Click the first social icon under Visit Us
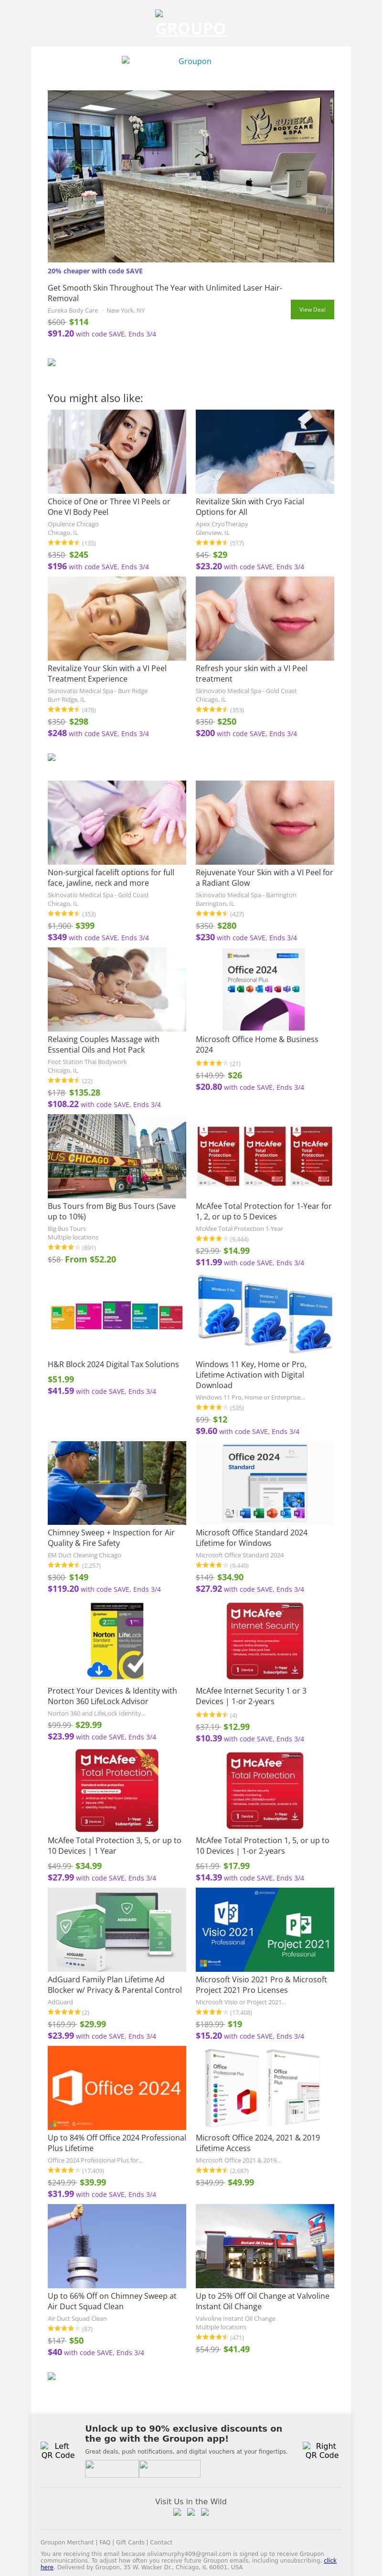 [177, 2511]
